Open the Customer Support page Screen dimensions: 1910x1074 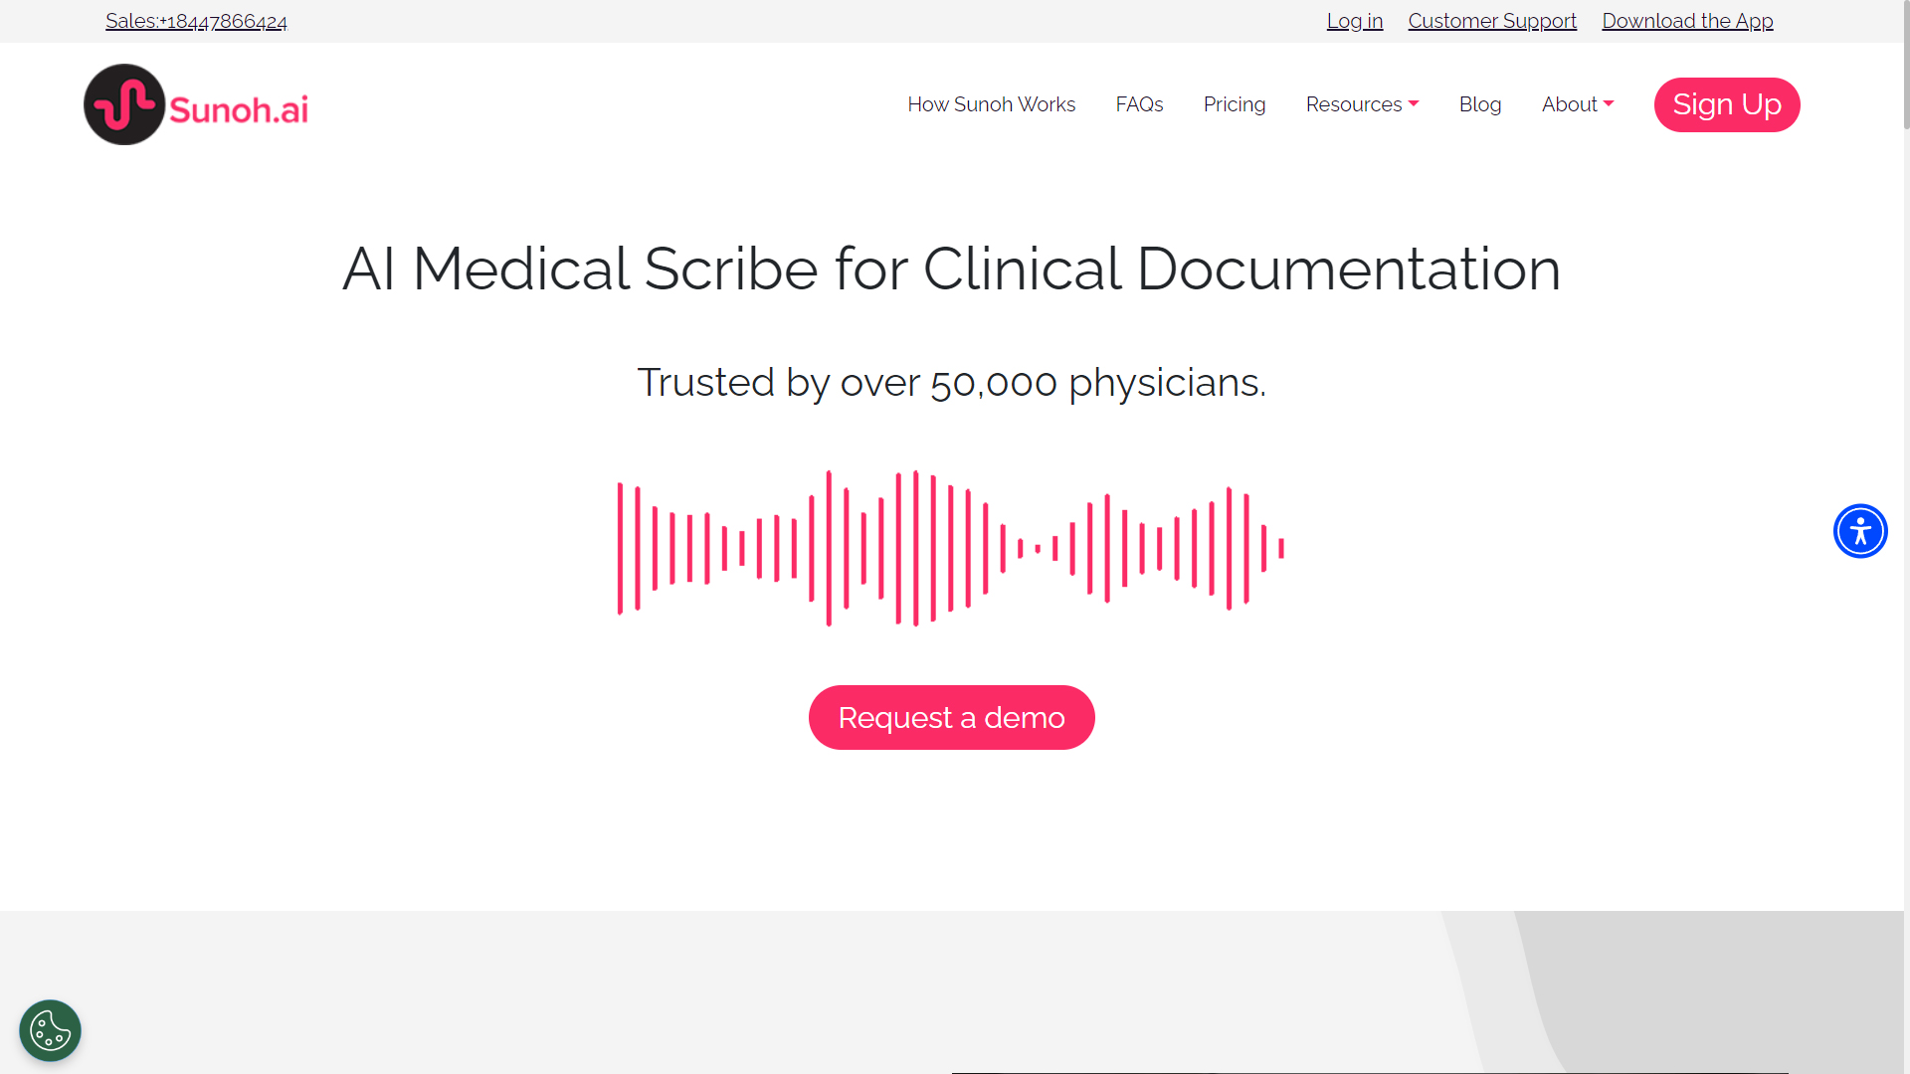(x=1493, y=20)
